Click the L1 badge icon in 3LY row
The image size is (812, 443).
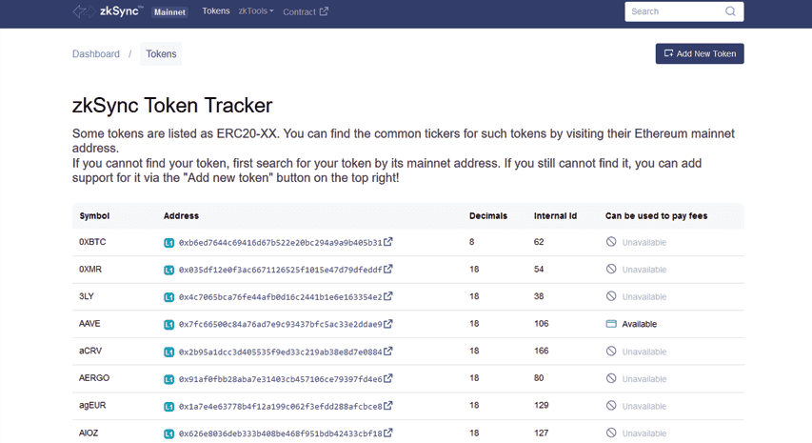[x=168, y=297]
